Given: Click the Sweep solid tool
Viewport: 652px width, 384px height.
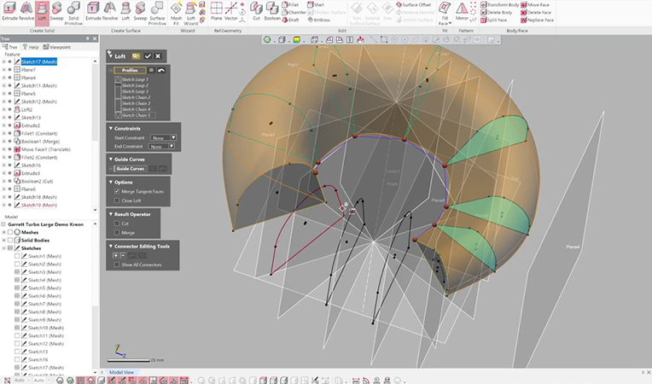Looking at the screenshot, I should pos(55,10).
